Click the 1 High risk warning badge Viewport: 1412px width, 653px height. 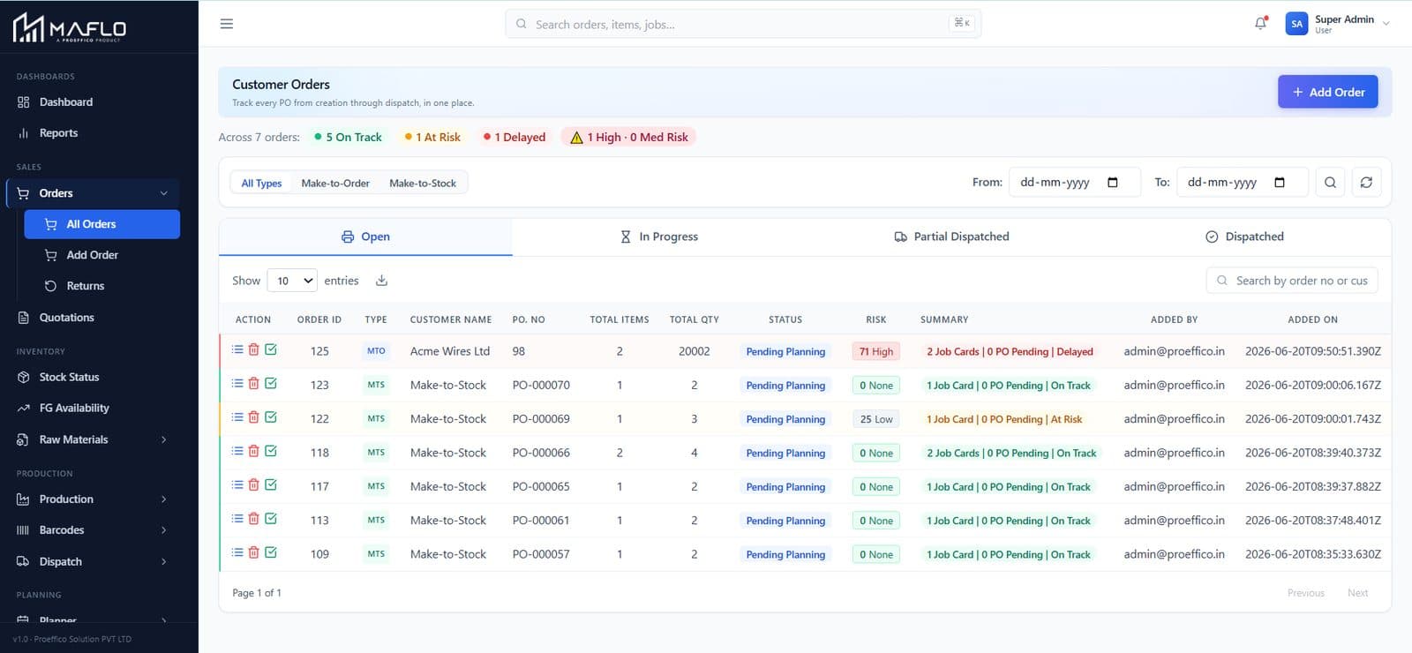[628, 137]
